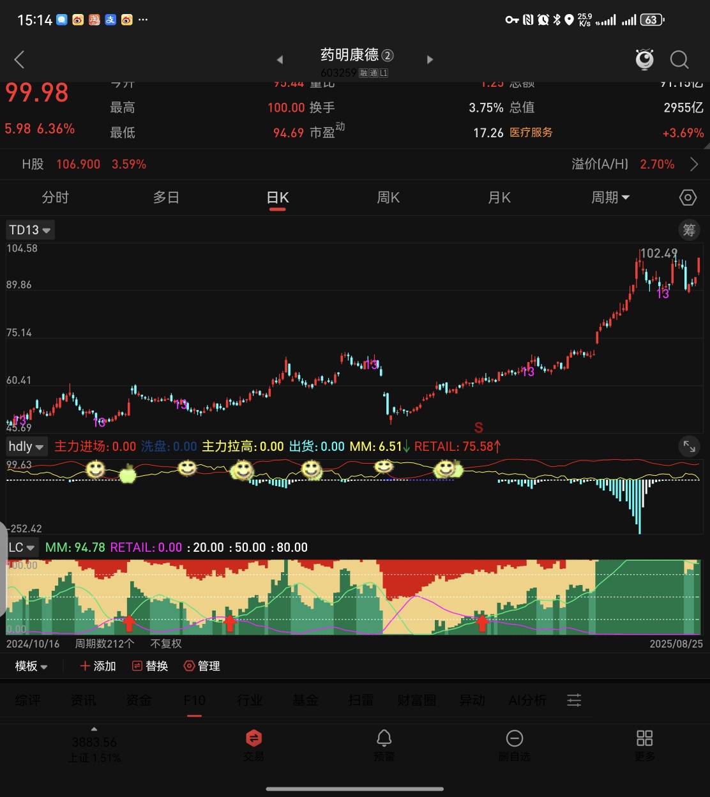The image size is (710, 797).
Task: Open the LC indicator dropdown
Action: [x=22, y=547]
